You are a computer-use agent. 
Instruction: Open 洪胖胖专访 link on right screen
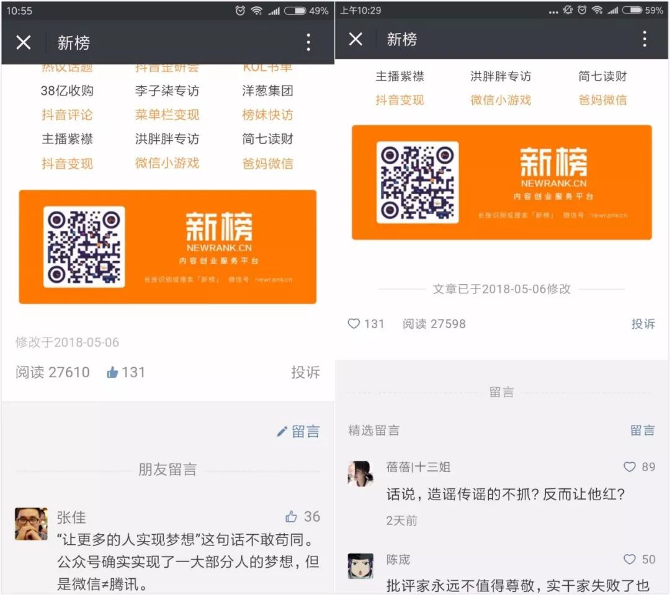coord(501,76)
